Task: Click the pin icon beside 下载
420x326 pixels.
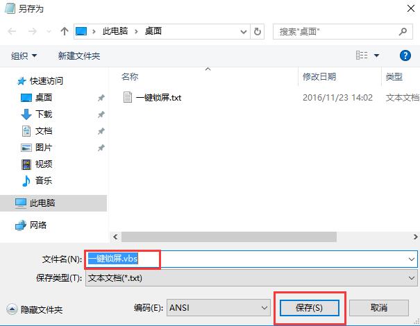Action: pyautogui.click(x=101, y=114)
